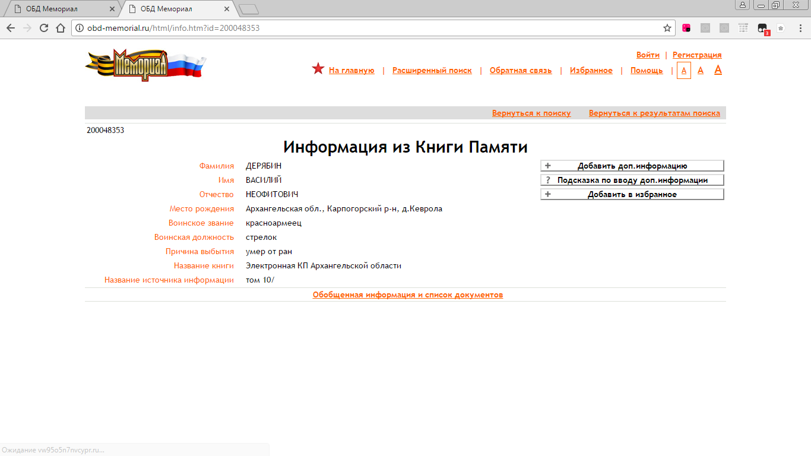Click the plus icon on Добавить в избранное
The width and height of the screenshot is (811, 456).
548,194
